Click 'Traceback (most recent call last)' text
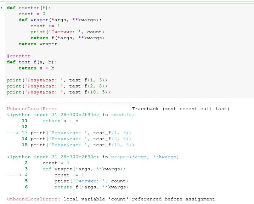The image size is (254, 204). (180, 109)
